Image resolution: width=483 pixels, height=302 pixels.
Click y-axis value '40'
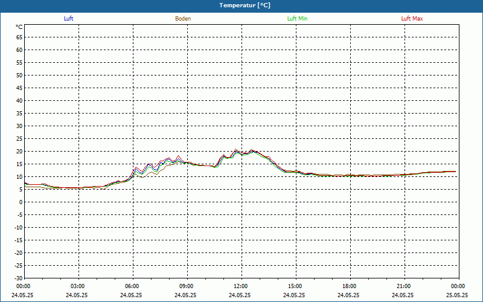point(19,101)
